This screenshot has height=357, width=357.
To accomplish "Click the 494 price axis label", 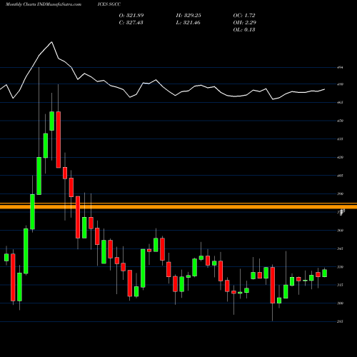I will 340,68.
